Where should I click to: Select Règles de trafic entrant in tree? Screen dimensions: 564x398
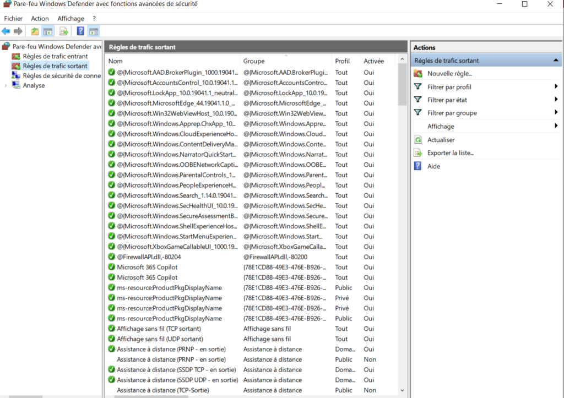tap(56, 57)
